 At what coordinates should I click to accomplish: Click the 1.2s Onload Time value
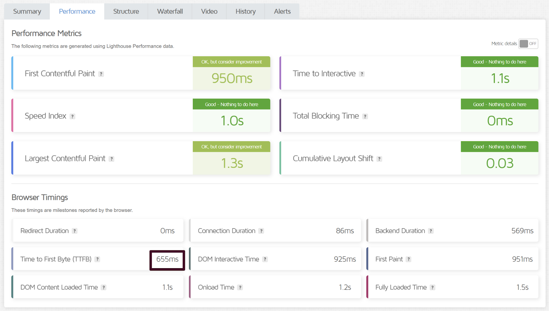click(x=345, y=287)
